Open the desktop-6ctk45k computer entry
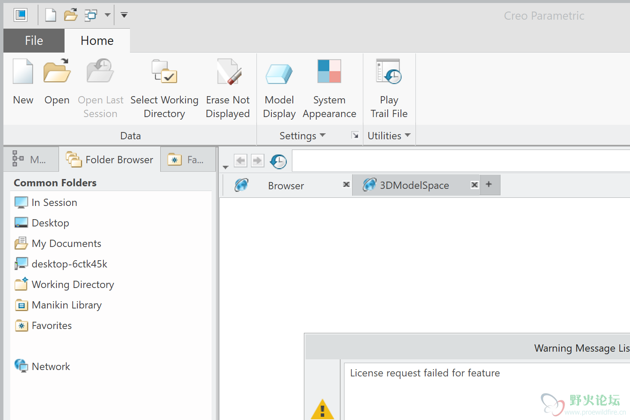Screen dimensions: 630x420 point(61,264)
